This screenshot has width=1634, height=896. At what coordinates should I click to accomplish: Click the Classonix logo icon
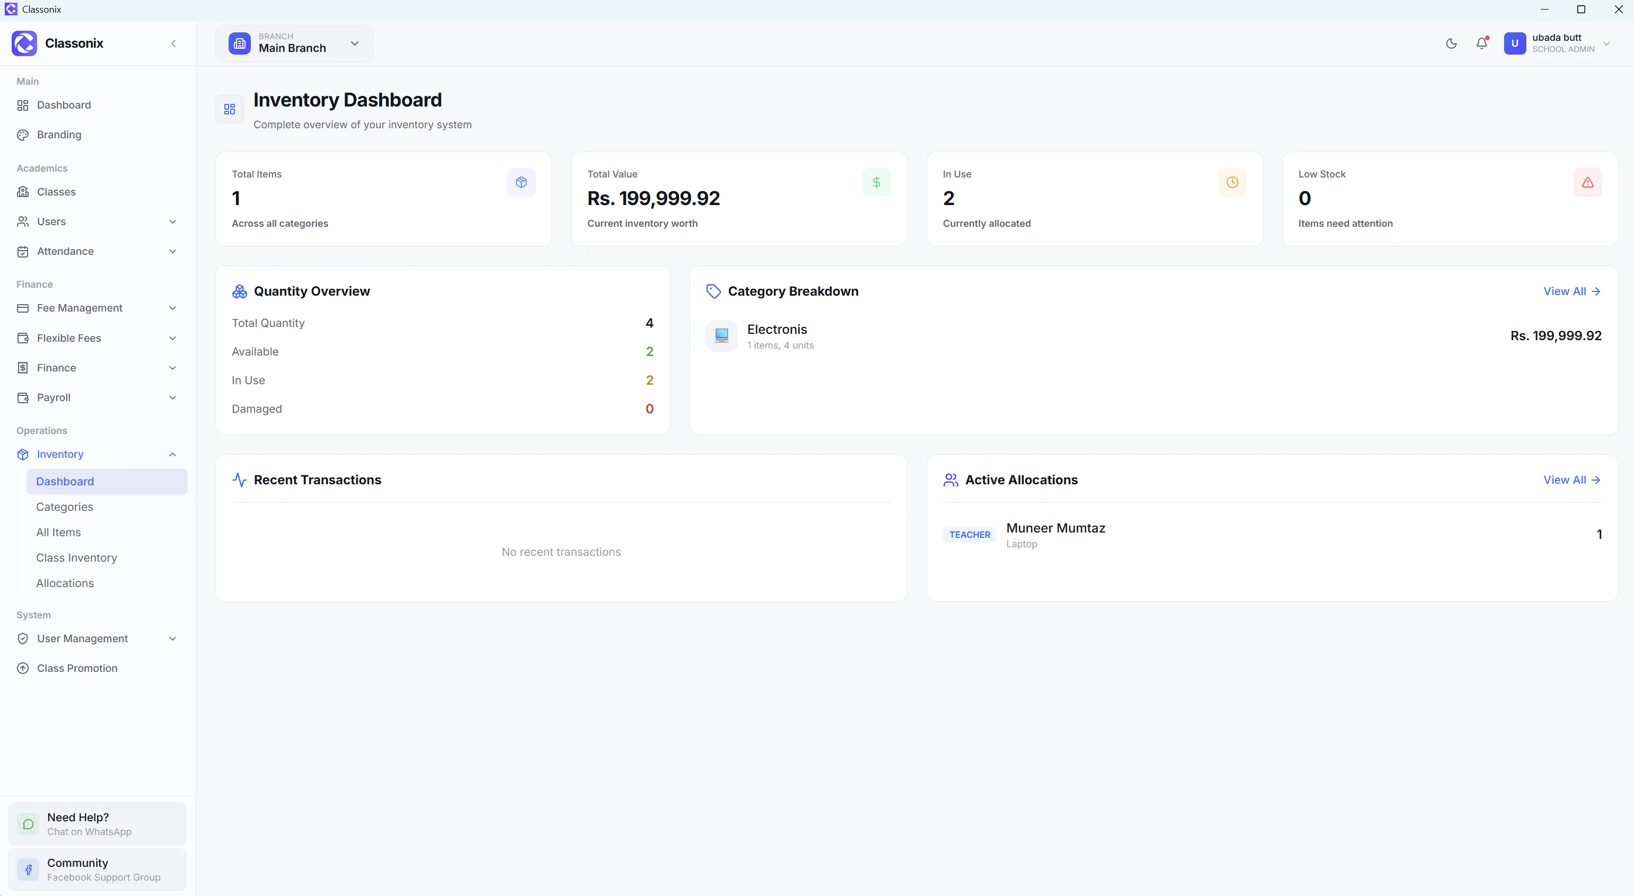tap(24, 43)
